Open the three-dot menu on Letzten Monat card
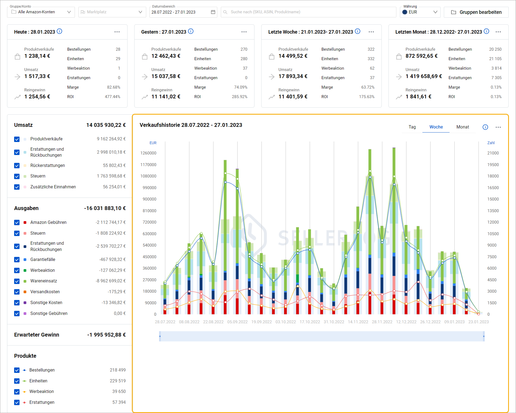This screenshot has width=516, height=413. [x=498, y=32]
